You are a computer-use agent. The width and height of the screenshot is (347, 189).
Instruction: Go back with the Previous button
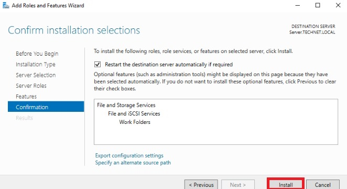point(201,185)
